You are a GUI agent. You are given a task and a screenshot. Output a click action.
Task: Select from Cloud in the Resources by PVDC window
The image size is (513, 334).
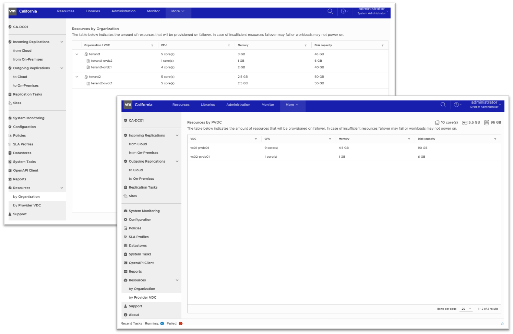[138, 144]
